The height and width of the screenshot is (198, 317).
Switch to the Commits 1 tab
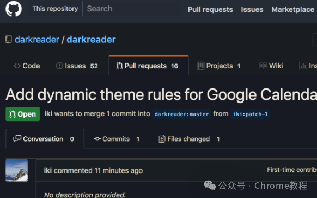click(x=117, y=139)
